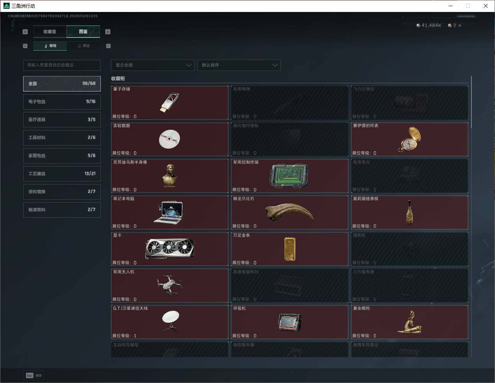
Task: Open the 笔记本电脑 laptop item
Action: [170, 212]
